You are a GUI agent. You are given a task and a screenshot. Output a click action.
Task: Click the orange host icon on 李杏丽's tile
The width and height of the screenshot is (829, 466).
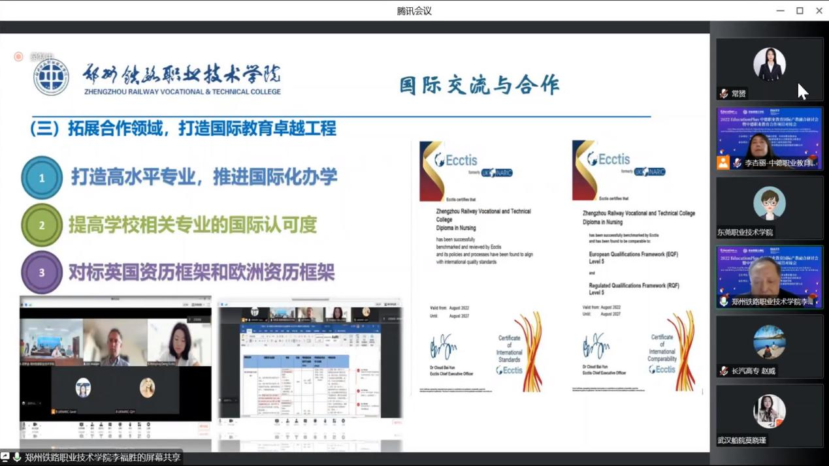[723, 163]
